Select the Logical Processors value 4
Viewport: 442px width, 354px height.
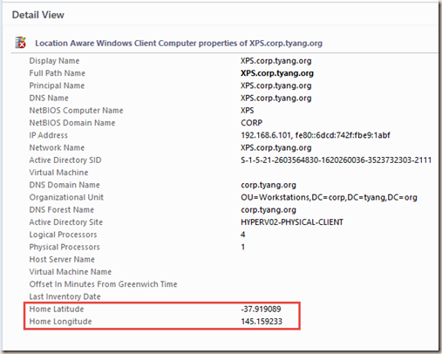[x=243, y=235]
